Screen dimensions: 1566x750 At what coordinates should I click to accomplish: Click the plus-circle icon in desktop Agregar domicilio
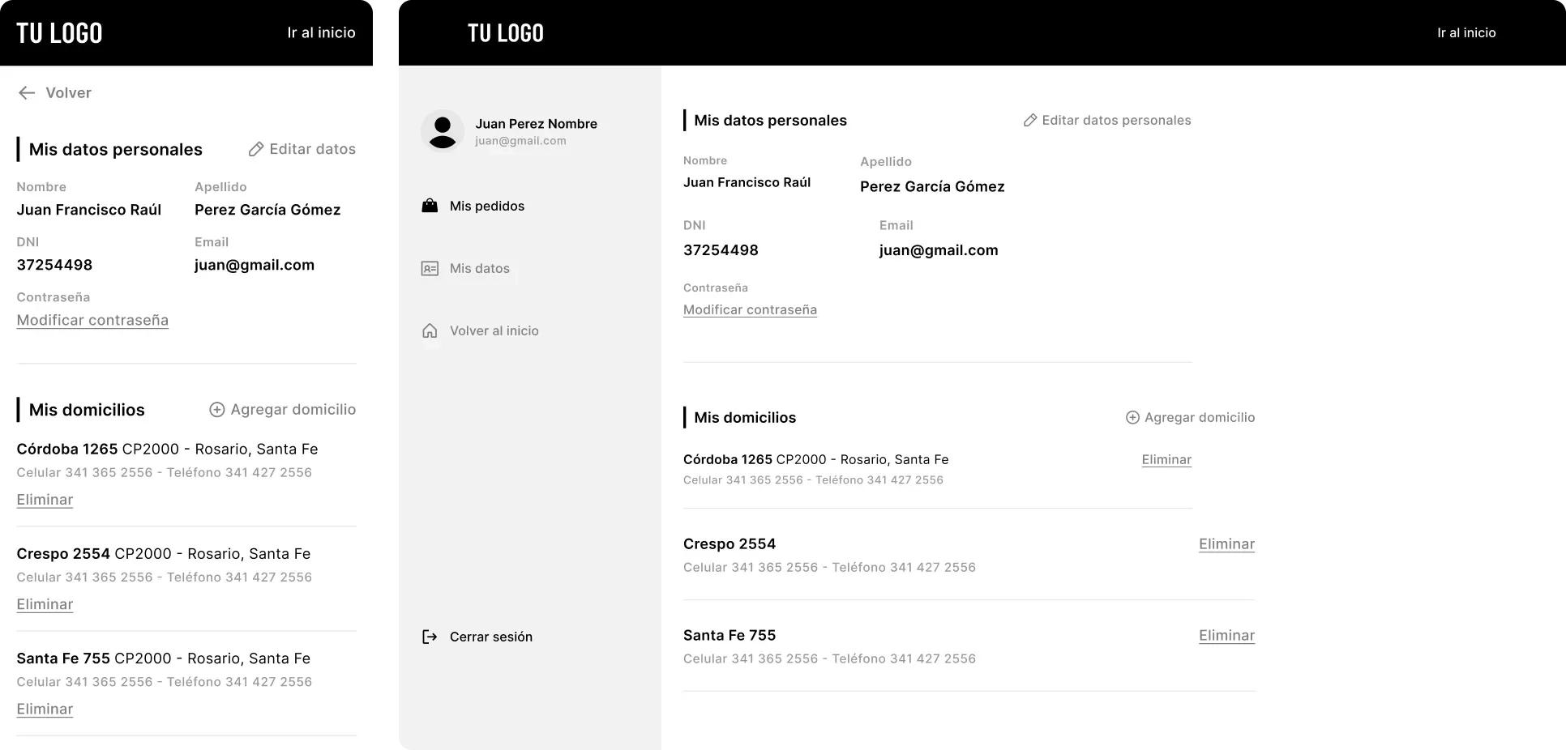[x=1132, y=418]
